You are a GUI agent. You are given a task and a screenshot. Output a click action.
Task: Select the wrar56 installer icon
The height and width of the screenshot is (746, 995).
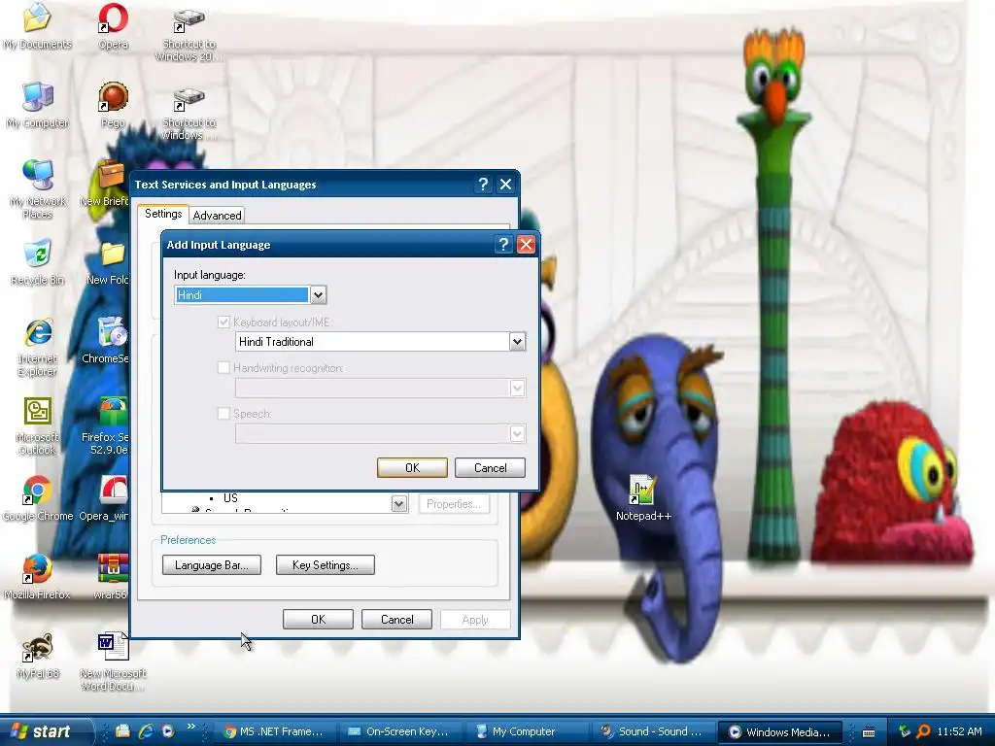tap(112, 577)
